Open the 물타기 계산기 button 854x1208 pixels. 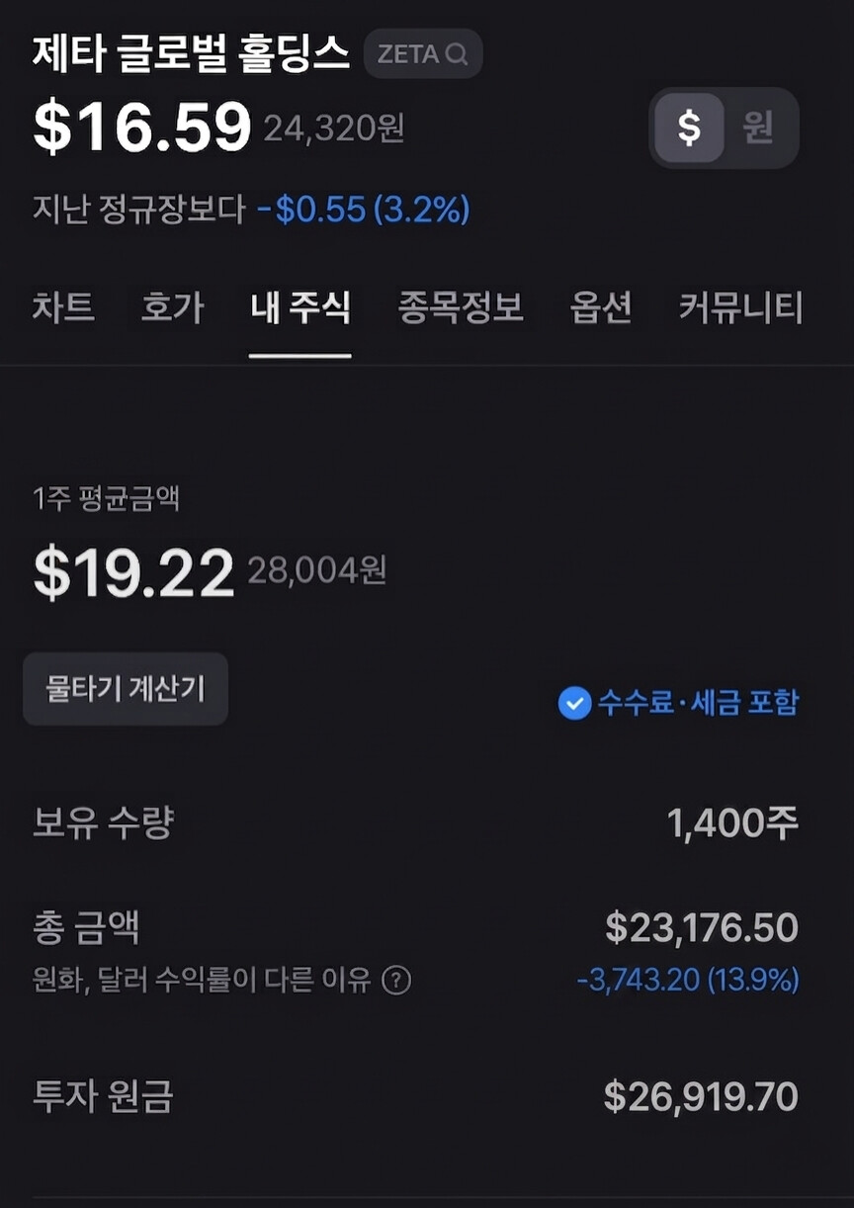[126, 689]
